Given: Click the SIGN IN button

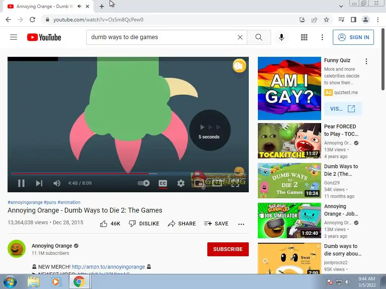Looking at the screenshot, I should 353,37.
